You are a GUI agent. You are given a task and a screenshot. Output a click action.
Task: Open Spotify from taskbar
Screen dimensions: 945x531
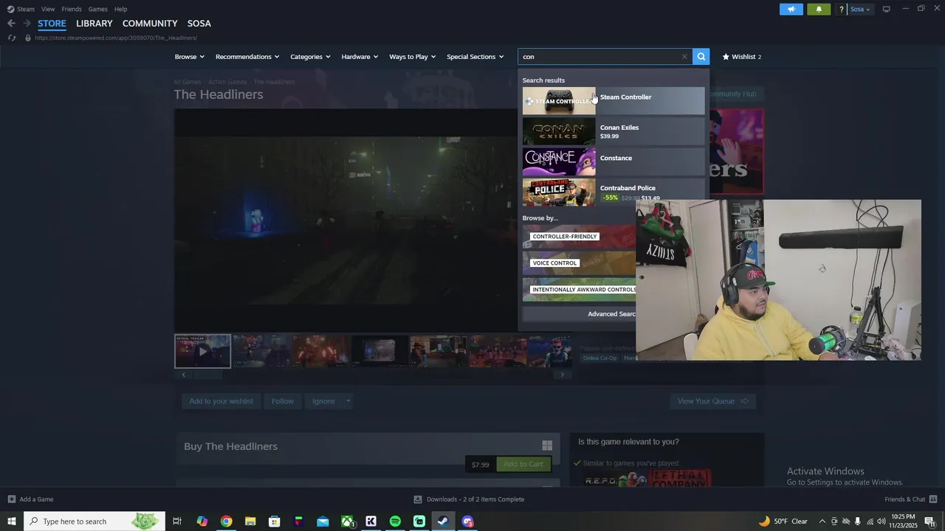click(x=395, y=521)
